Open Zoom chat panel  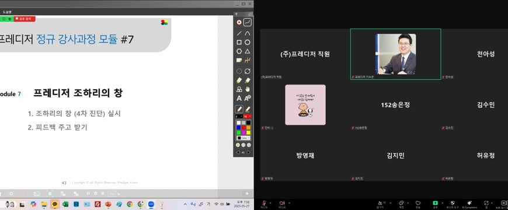click(x=401, y=204)
